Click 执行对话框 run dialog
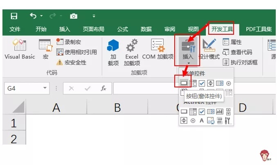Screen dimensions: 277x165 point(240,62)
